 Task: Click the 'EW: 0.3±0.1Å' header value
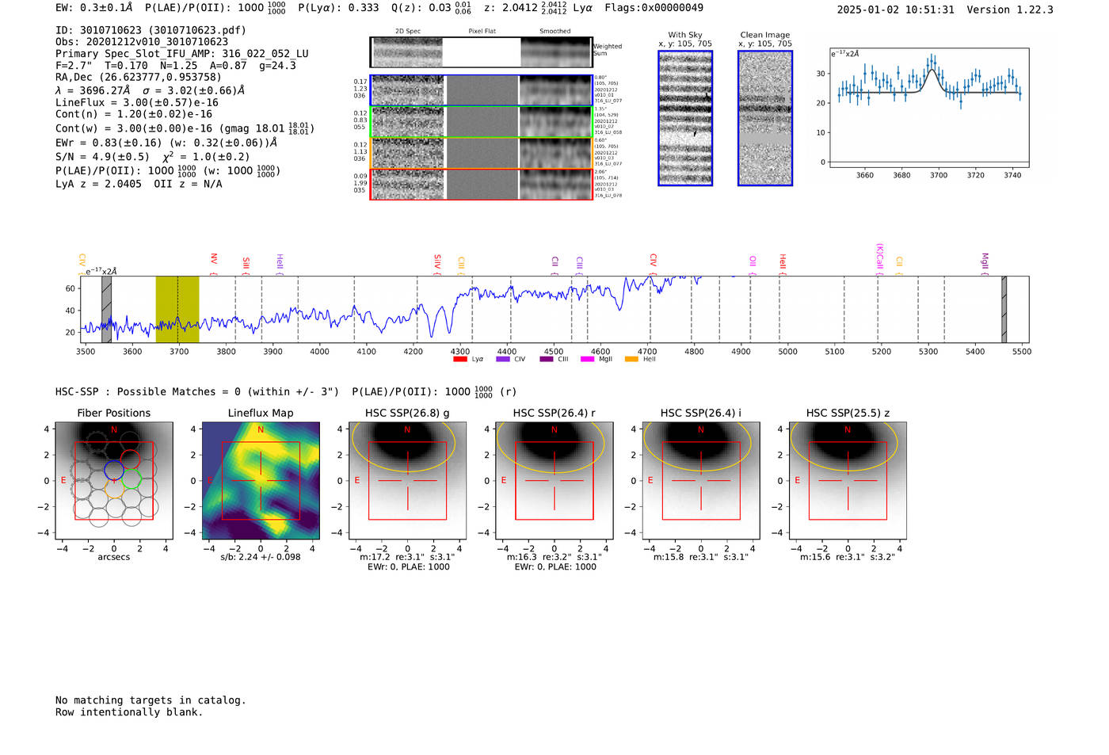click(94, 8)
